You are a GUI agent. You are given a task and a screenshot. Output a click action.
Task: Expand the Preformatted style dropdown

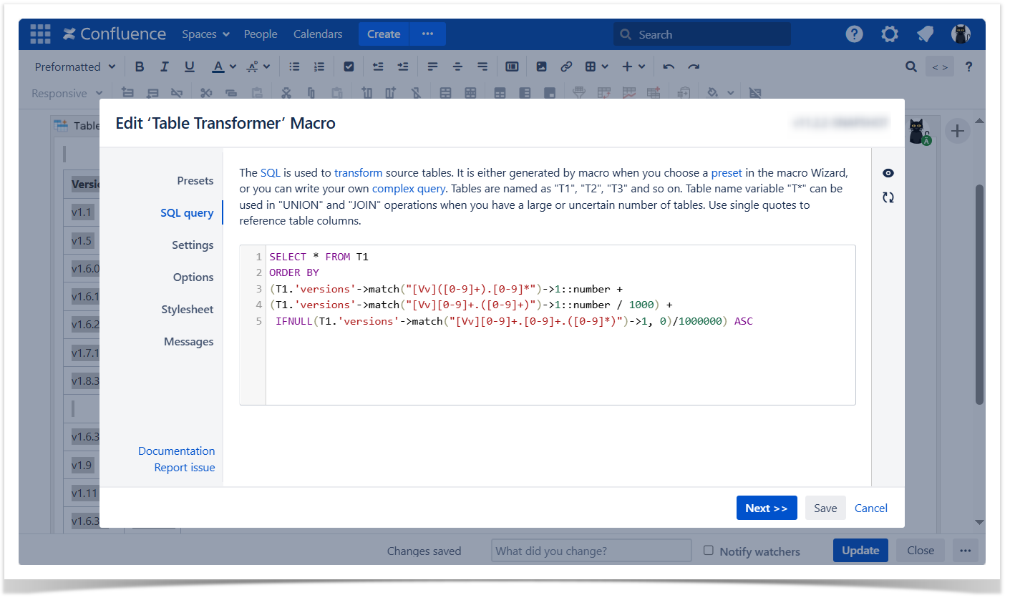[x=75, y=67]
